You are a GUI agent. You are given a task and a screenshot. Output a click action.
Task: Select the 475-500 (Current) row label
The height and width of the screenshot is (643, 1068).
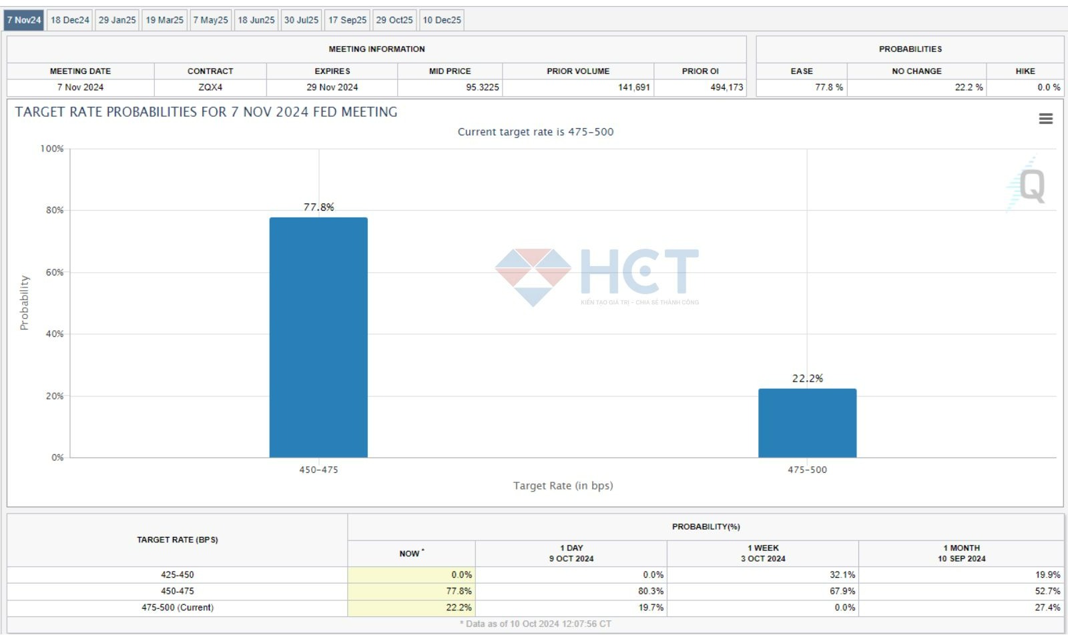click(x=177, y=608)
